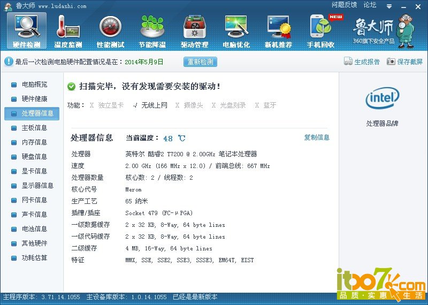Click the 48 ℃ current temperature value
The image size is (428, 305).
174,138
